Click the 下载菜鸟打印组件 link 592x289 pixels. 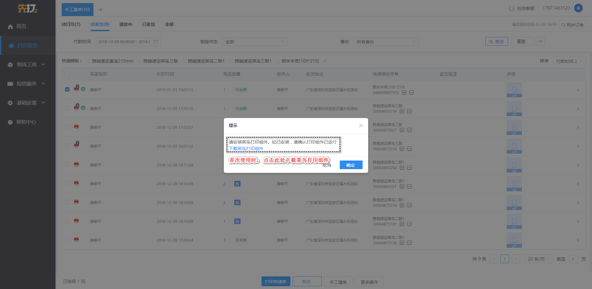click(246, 149)
